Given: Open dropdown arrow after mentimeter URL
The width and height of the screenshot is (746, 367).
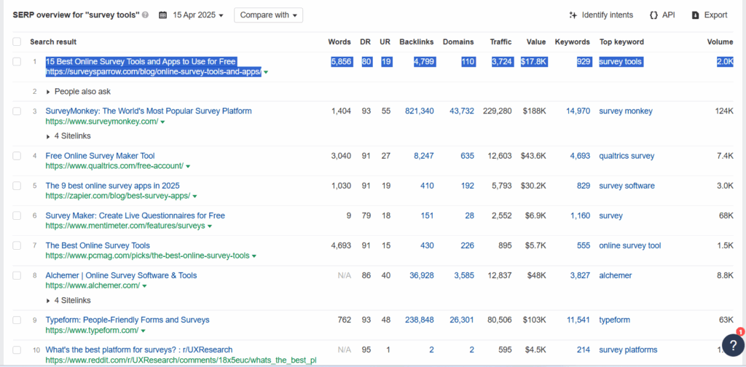Looking at the screenshot, I should point(210,226).
